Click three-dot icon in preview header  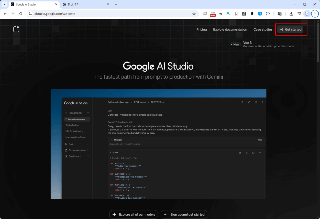click(x=262, y=102)
